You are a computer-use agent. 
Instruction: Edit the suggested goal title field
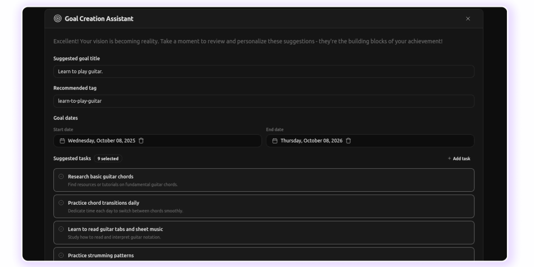pos(263,72)
